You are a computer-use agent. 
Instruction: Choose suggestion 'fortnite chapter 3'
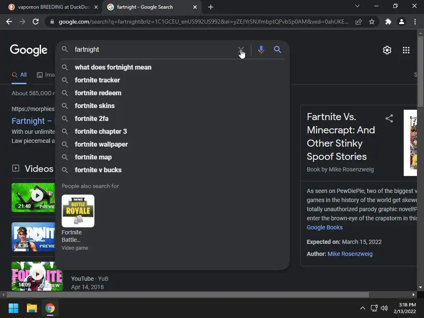click(x=101, y=131)
